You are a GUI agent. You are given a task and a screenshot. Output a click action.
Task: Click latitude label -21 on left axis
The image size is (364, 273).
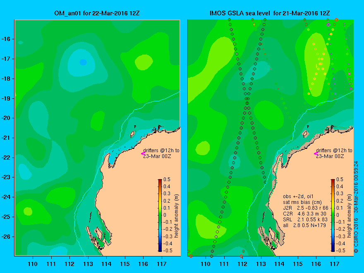click(x=6, y=138)
